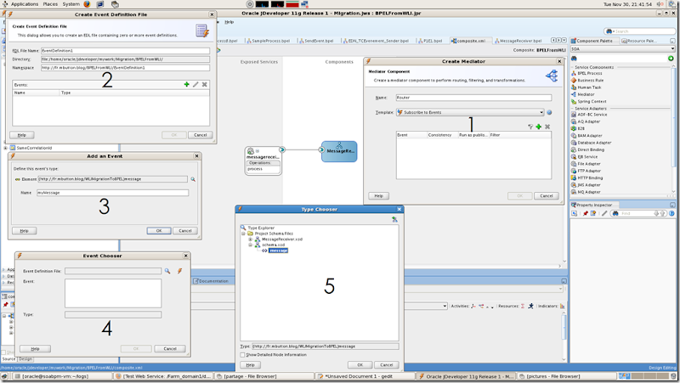Click the green add button in the palette search
This screenshot has width=680, height=383.
pyautogui.click(x=671, y=58)
